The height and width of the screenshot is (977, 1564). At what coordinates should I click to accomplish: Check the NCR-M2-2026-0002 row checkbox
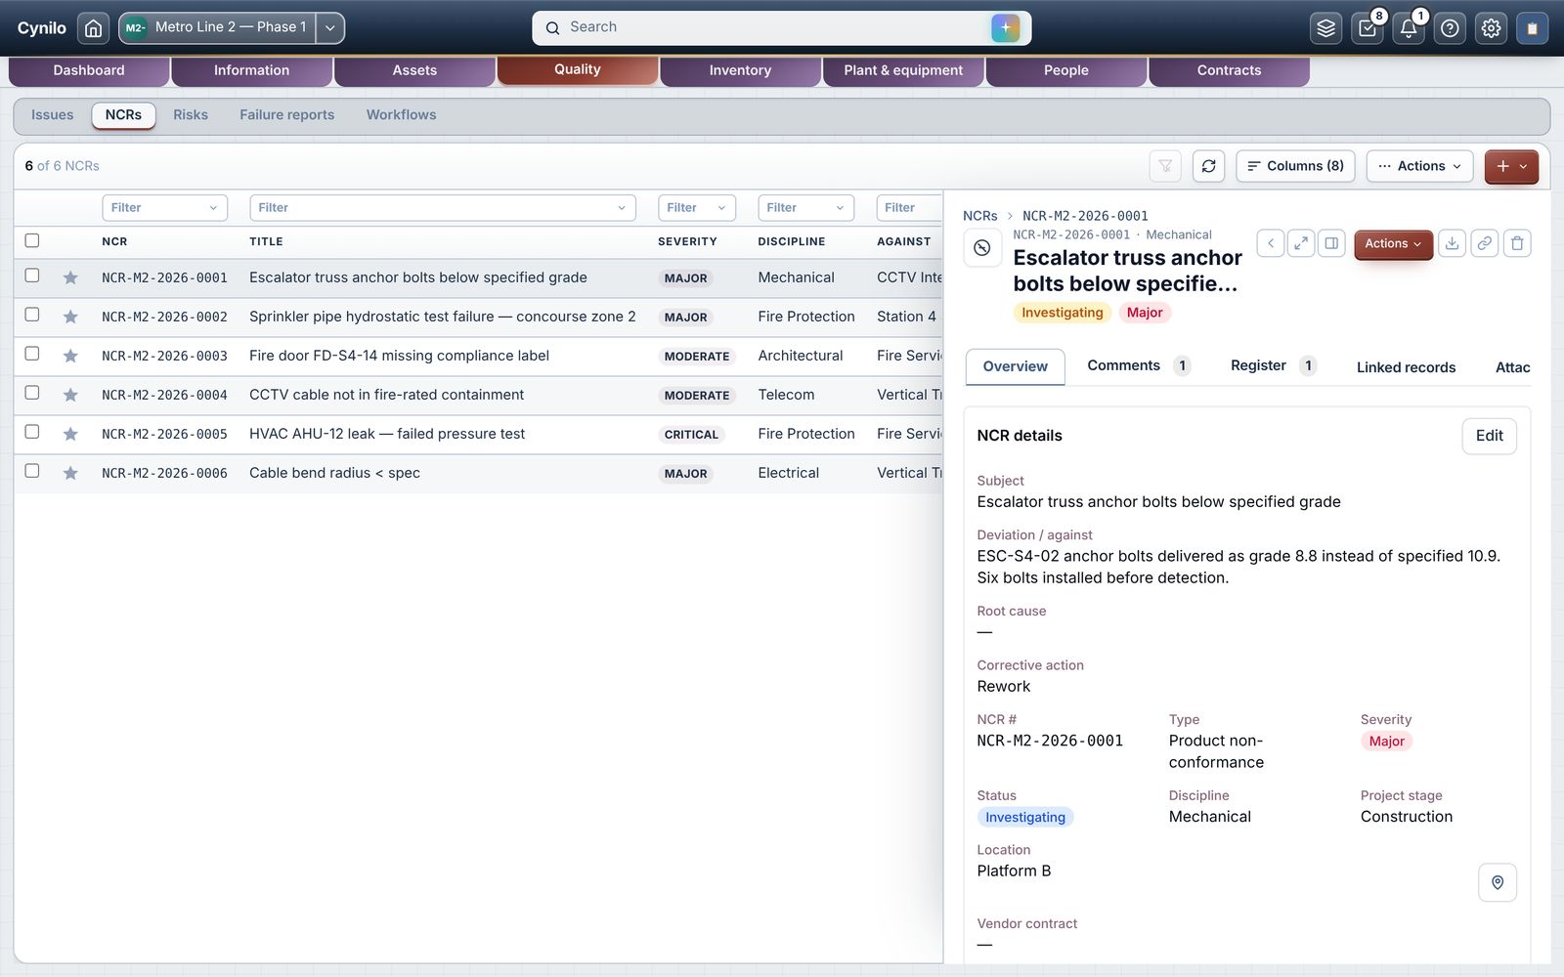coord(32,315)
